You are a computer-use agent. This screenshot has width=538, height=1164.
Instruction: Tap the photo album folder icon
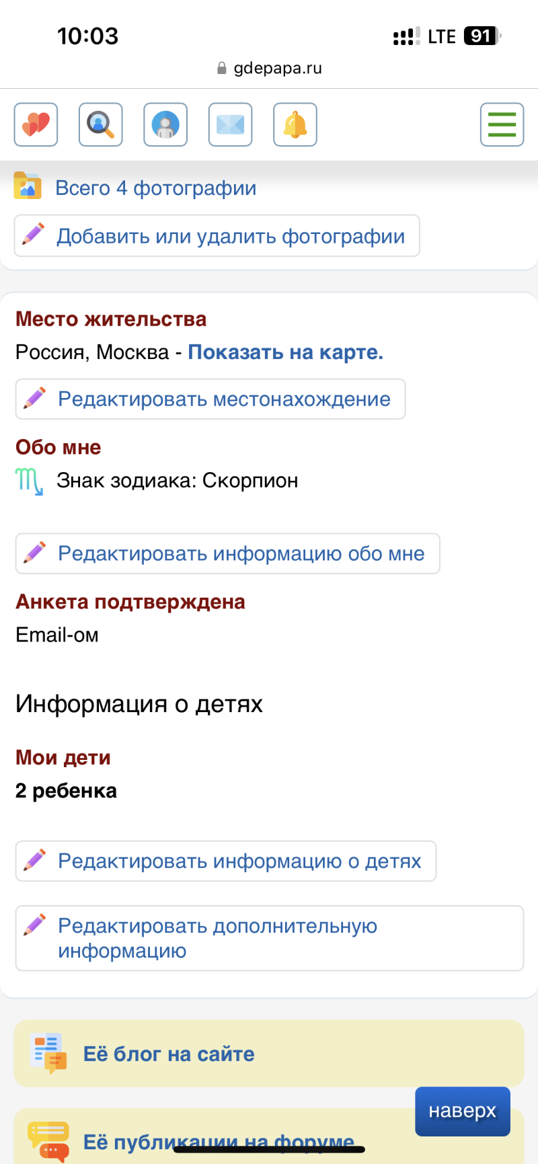point(28,186)
